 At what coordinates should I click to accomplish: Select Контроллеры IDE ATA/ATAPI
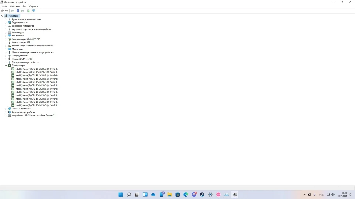coord(26,39)
